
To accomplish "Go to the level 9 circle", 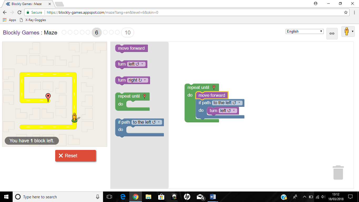I will pos(117,32).
